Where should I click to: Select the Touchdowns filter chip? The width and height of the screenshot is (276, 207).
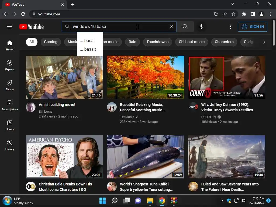(x=157, y=42)
